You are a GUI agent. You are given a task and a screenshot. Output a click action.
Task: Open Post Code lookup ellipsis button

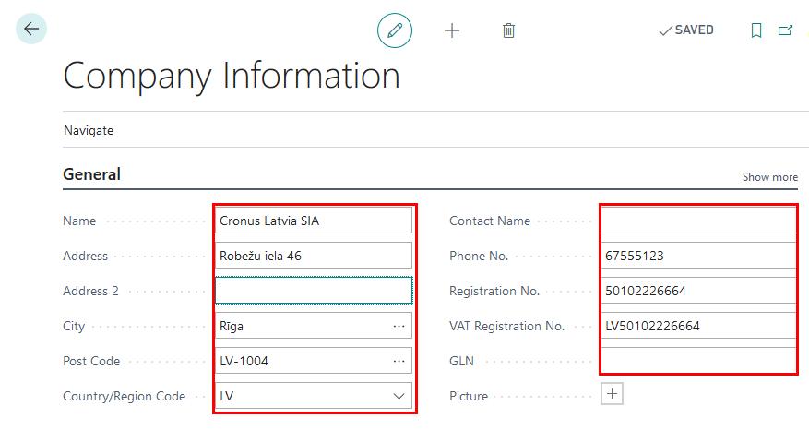click(x=399, y=361)
